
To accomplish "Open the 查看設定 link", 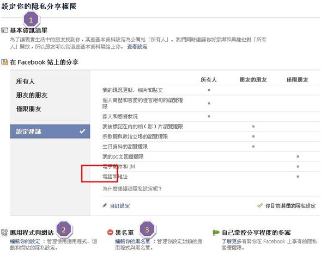I will click(137, 47).
